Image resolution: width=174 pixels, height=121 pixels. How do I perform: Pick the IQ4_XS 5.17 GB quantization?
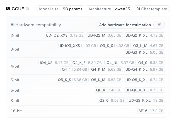point(54,63)
